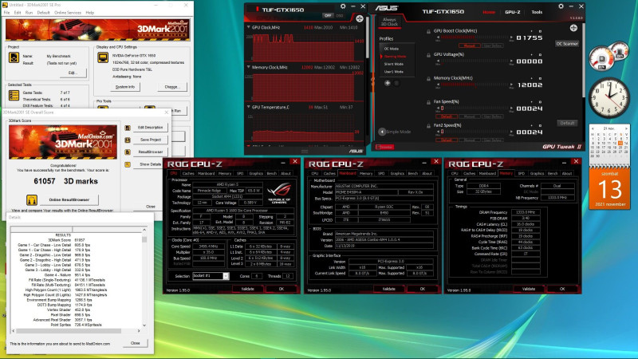638x359 pixels.
Task: Collapse the GPU Temperature graph
Action: click(248, 107)
